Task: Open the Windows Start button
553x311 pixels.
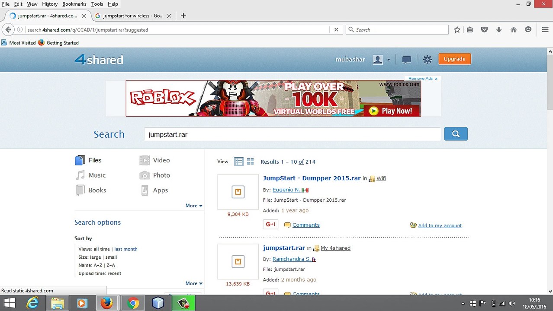Action: [x=9, y=303]
